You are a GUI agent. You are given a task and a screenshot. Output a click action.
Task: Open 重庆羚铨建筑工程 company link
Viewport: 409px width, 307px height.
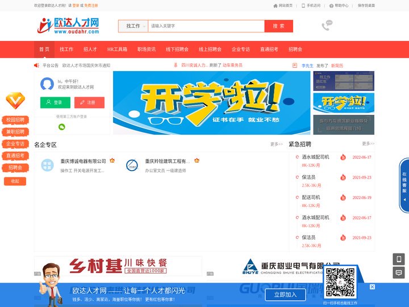tap(168, 161)
